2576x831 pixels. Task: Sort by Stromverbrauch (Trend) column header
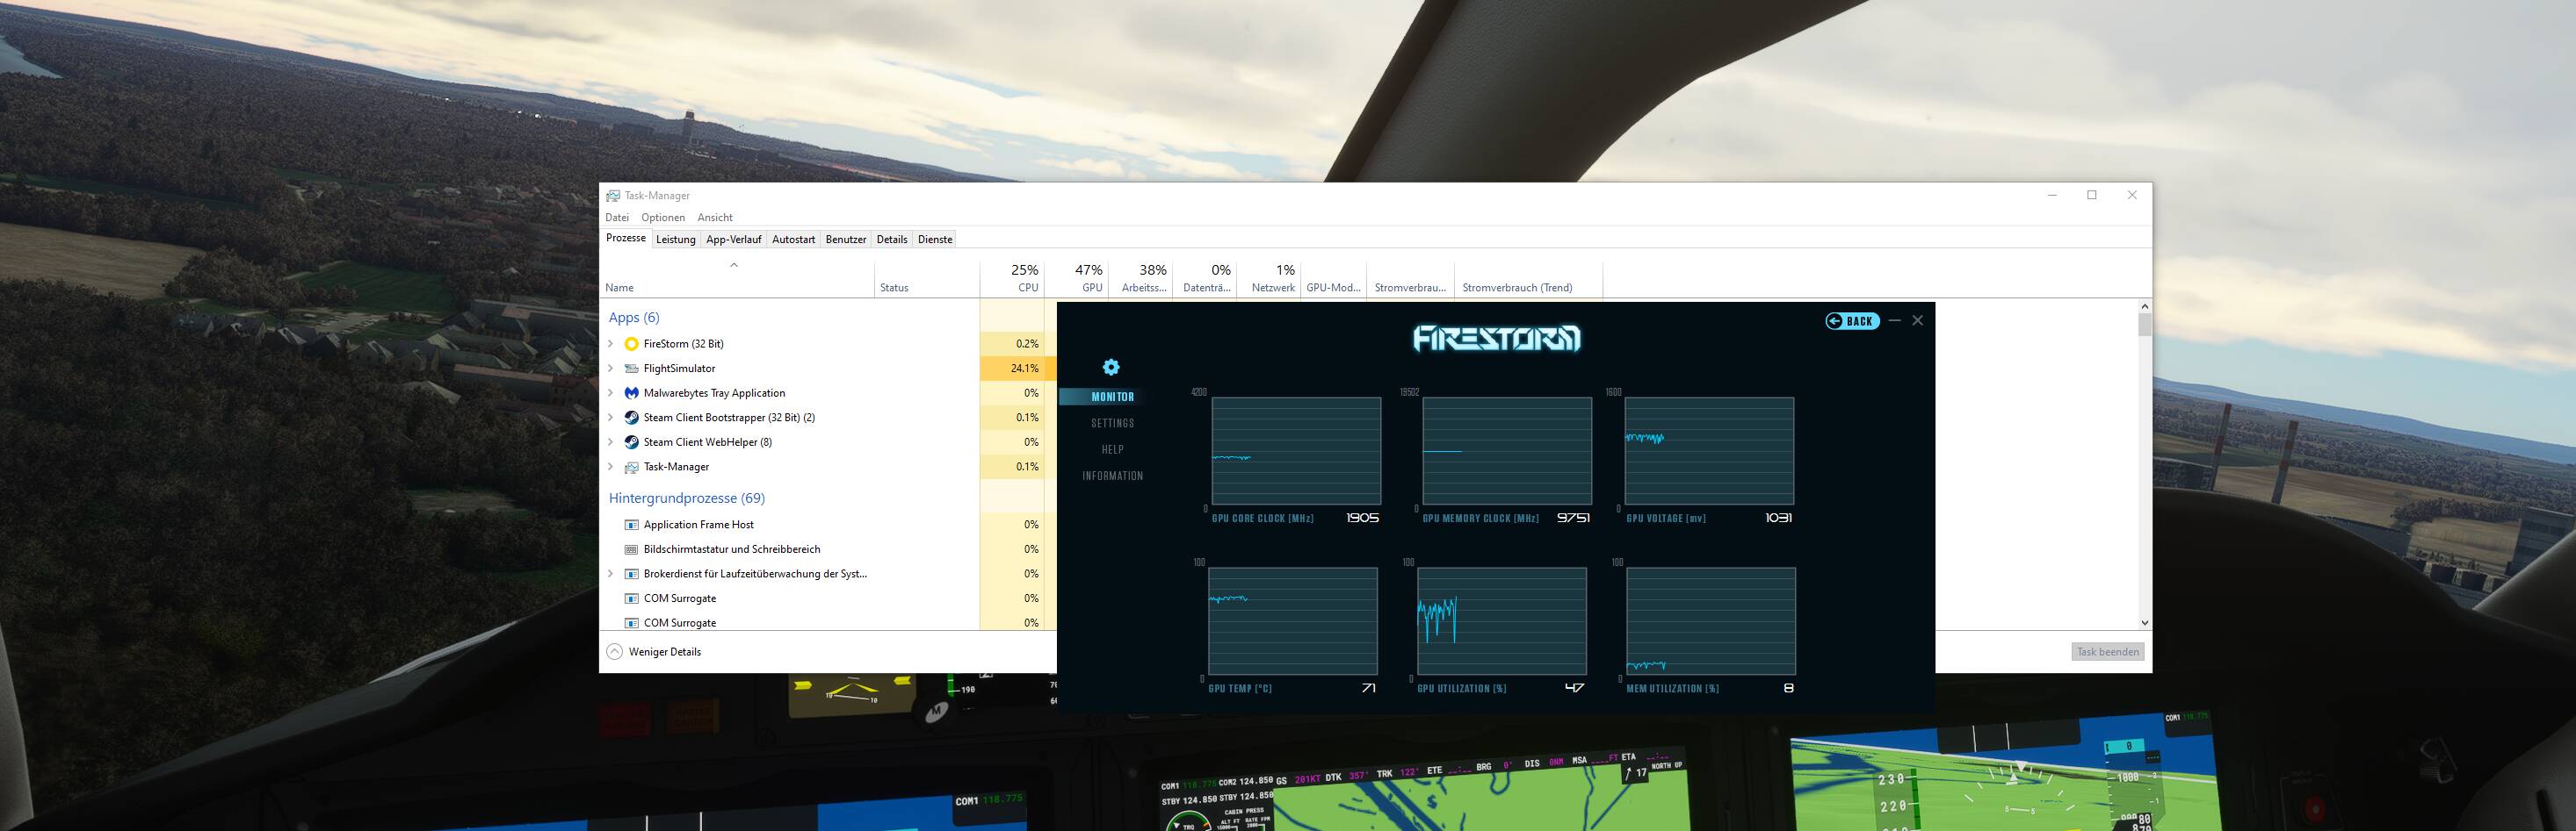click(1528, 279)
